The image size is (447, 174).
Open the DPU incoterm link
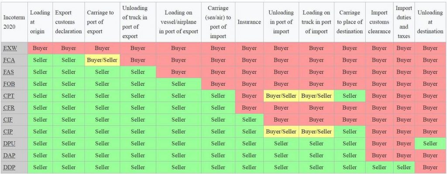click(x=10, y=144)
